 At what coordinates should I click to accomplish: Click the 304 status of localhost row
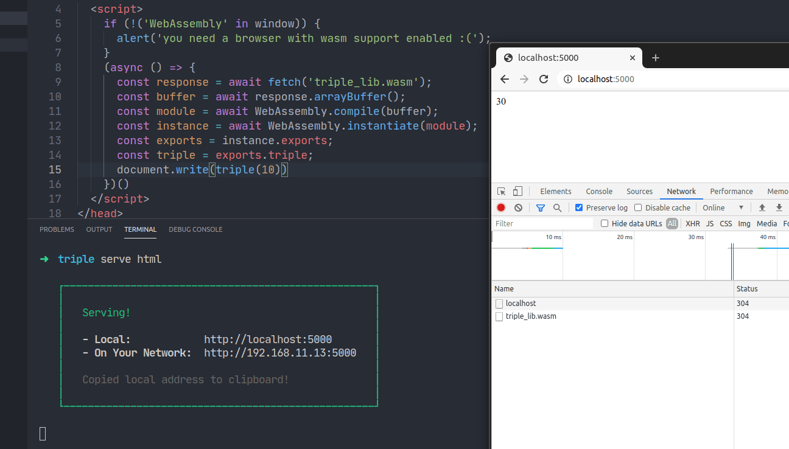click(x=743, y=304)
